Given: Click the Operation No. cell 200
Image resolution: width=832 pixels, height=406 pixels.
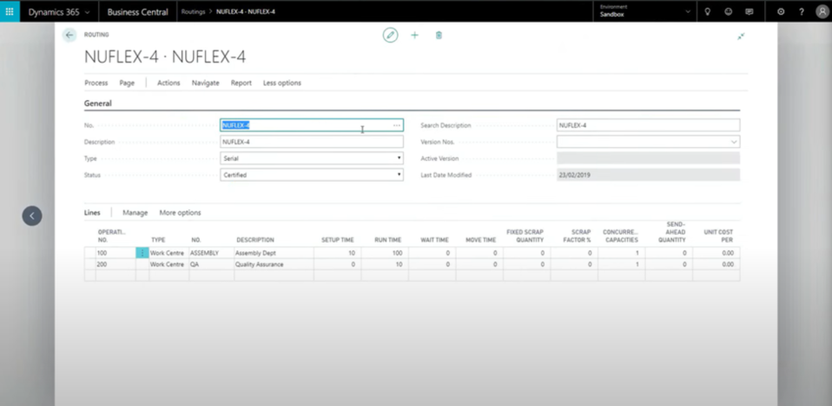Looking at the screenshot, I should coord(116,264).
